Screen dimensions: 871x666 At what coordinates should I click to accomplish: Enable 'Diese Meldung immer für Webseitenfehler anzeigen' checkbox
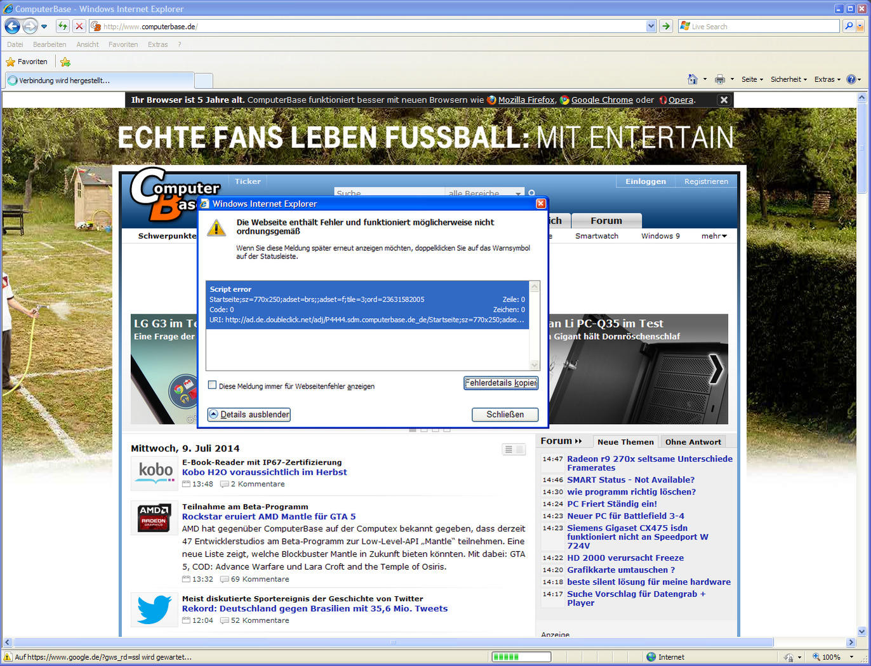coord(213,385)
